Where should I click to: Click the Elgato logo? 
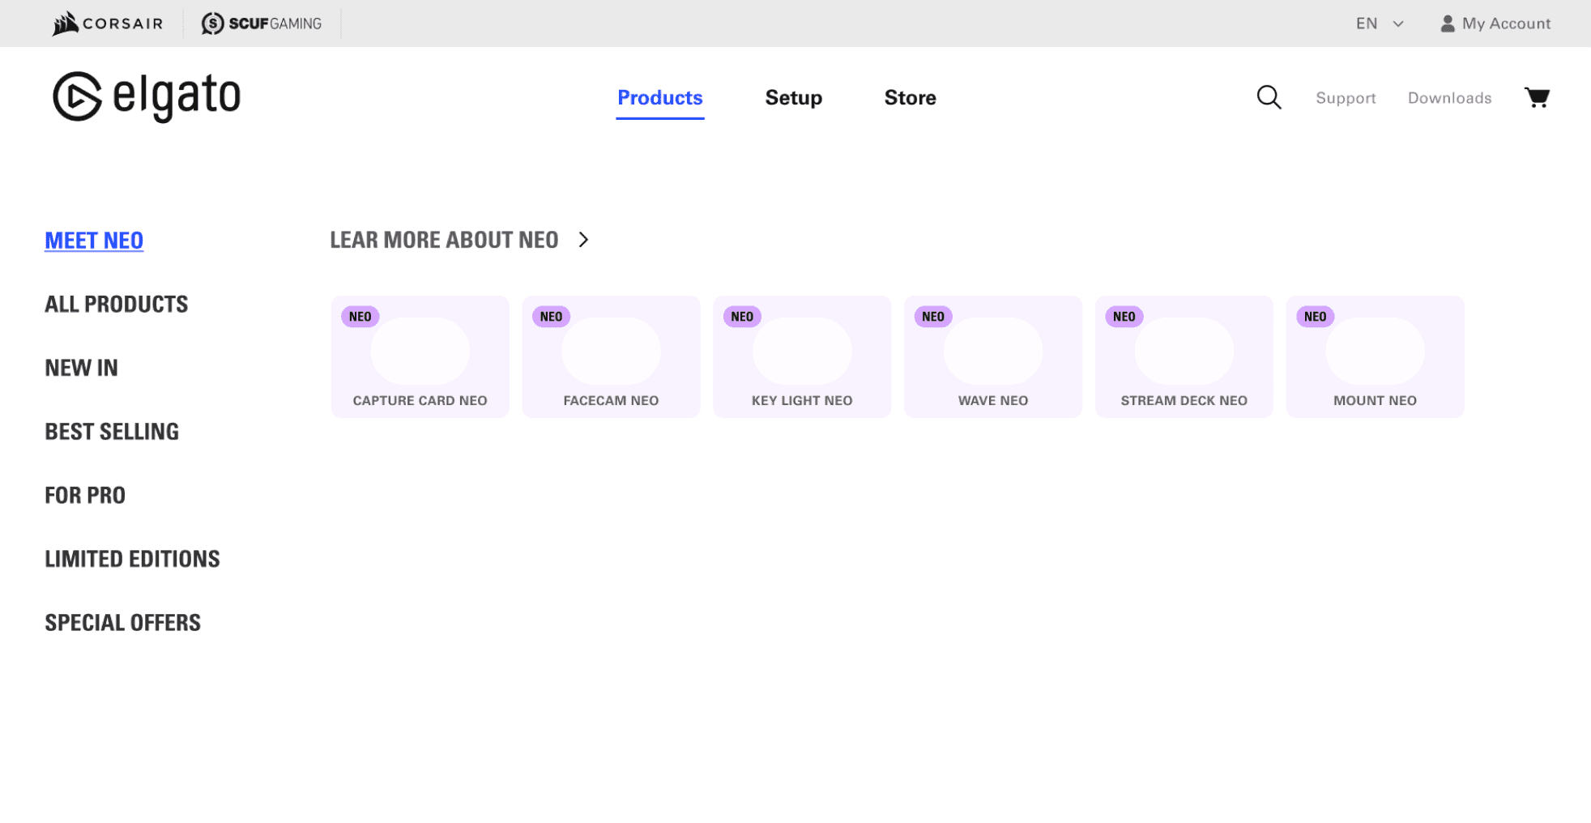(x=147, y=96)
